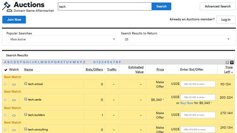Filter results by digit 0
This screenshot has height=133, width=237.
click(x=94, y=62)
